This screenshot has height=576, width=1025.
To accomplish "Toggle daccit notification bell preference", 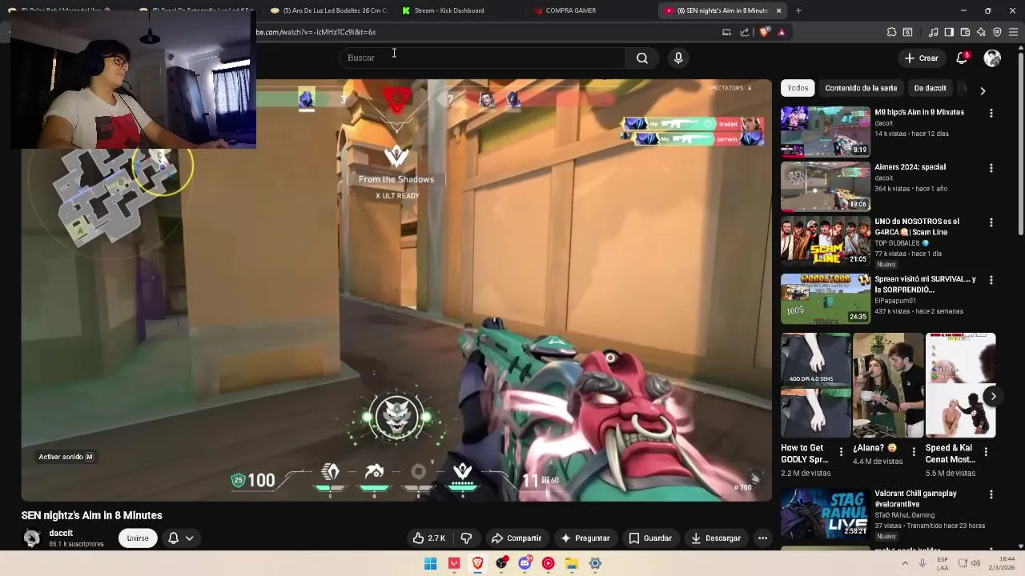I will click(x=173, y=538).
